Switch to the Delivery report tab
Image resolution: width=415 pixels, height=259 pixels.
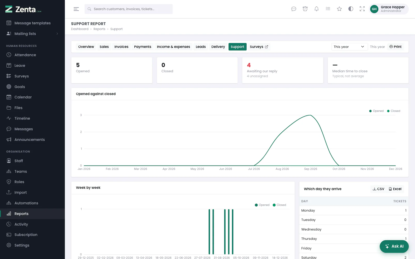click(x=218, y=47)
